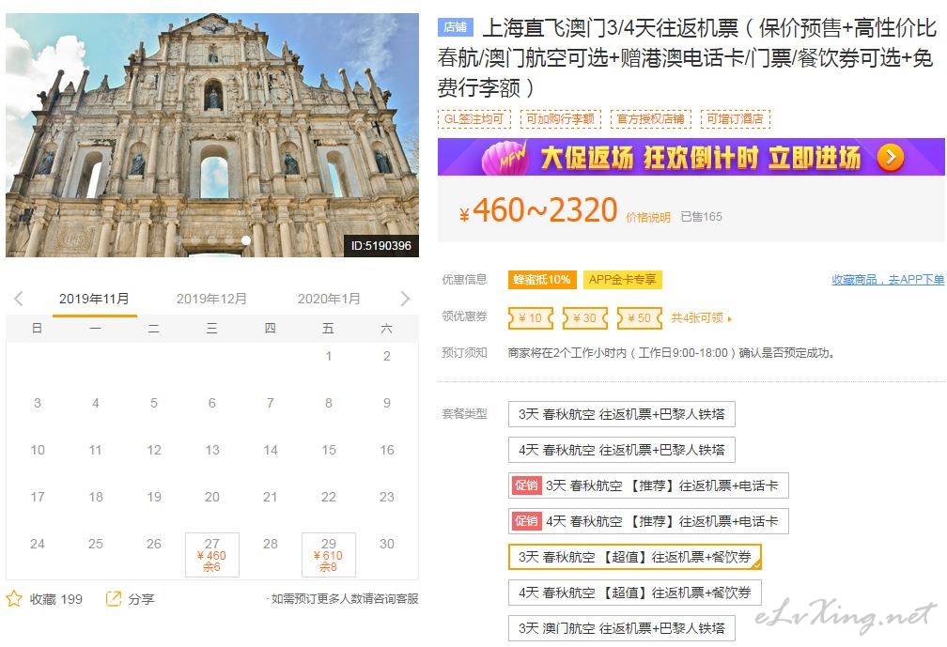947x647 pixels.
Task: Switch to 2020年1月 calendar tab
Action: coord(329,299)
